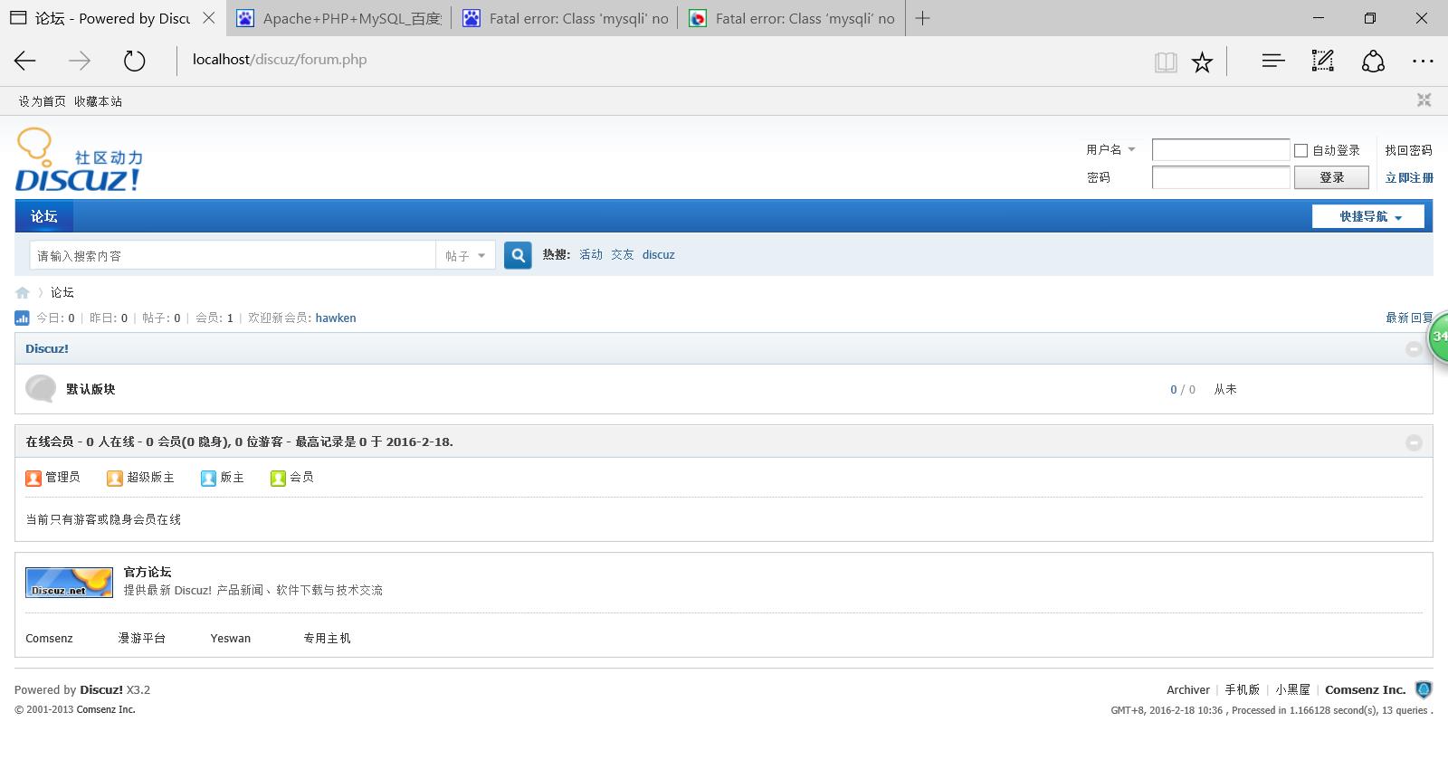Click the footer security shield icon
1448x769 pixels.
(x=1424, y=689)
